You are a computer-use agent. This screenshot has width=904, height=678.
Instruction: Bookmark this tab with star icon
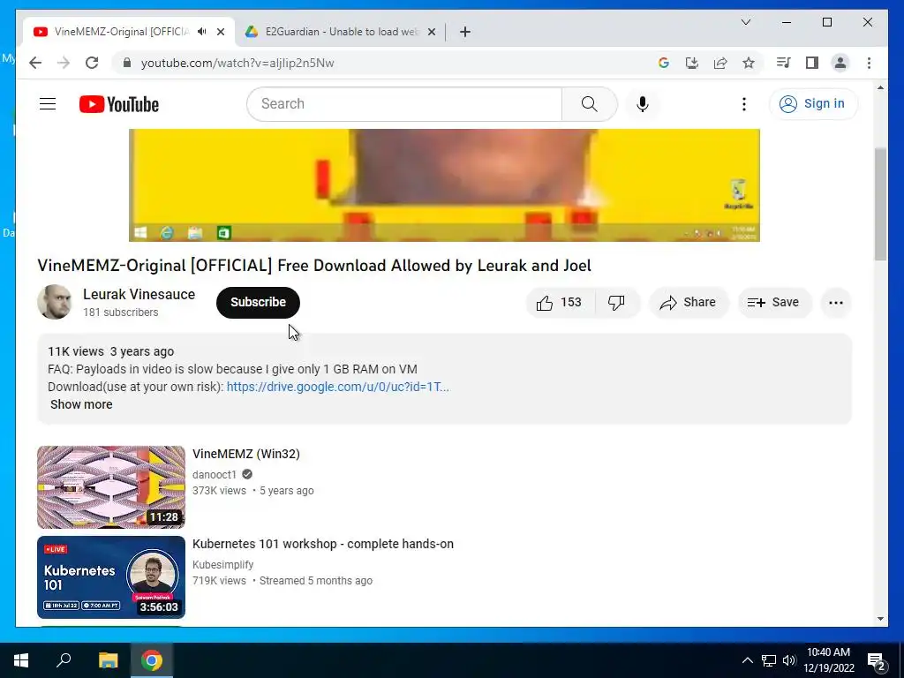(749, 63)
